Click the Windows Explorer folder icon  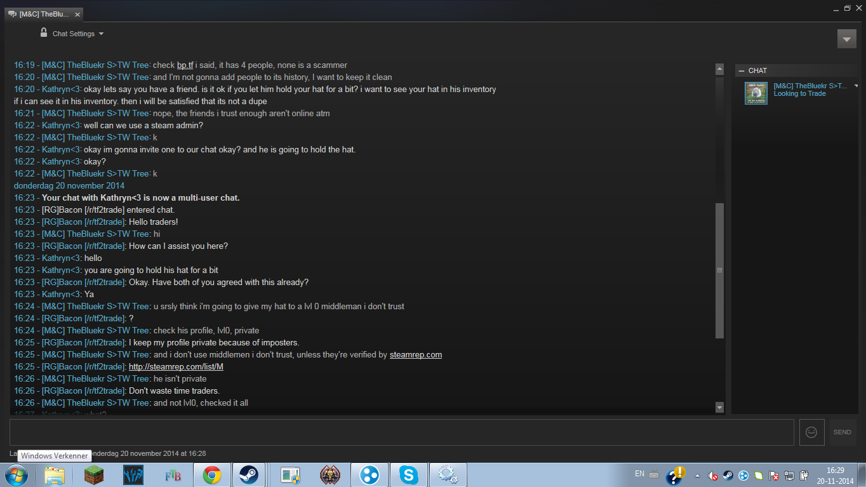(55, 474)
